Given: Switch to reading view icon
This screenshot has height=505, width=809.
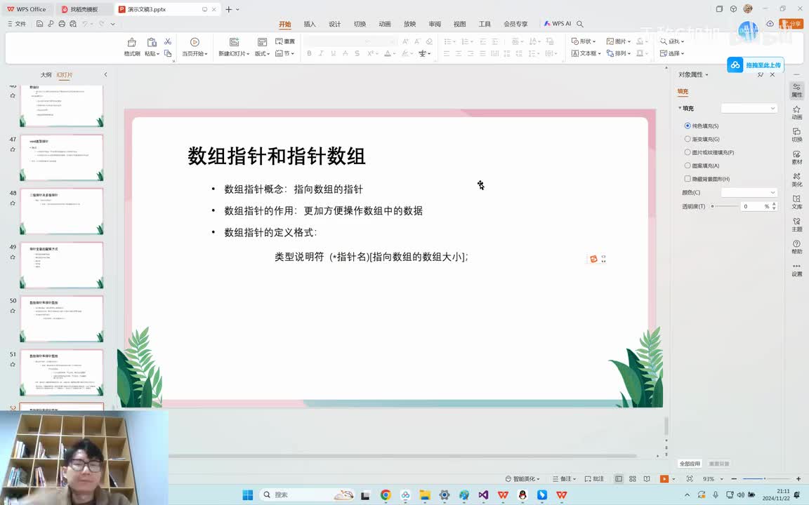Looking at the screenshot, I should click(647, 479).
